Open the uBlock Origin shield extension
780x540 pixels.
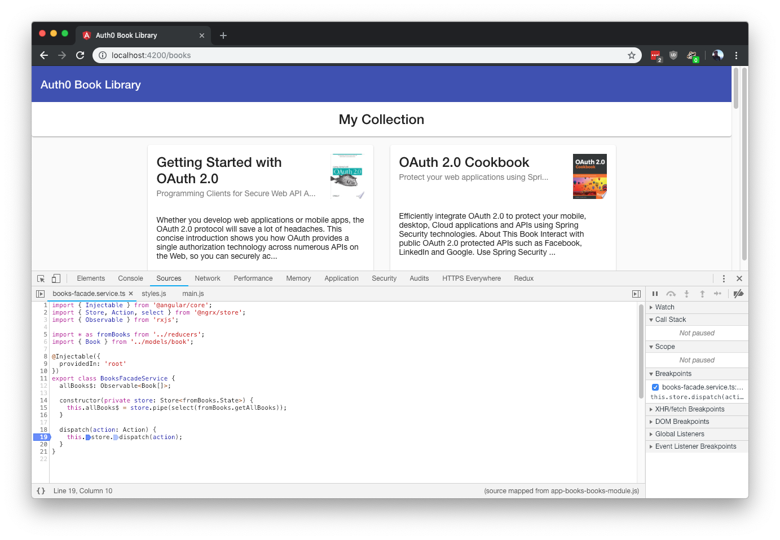(x=673, y=55)
